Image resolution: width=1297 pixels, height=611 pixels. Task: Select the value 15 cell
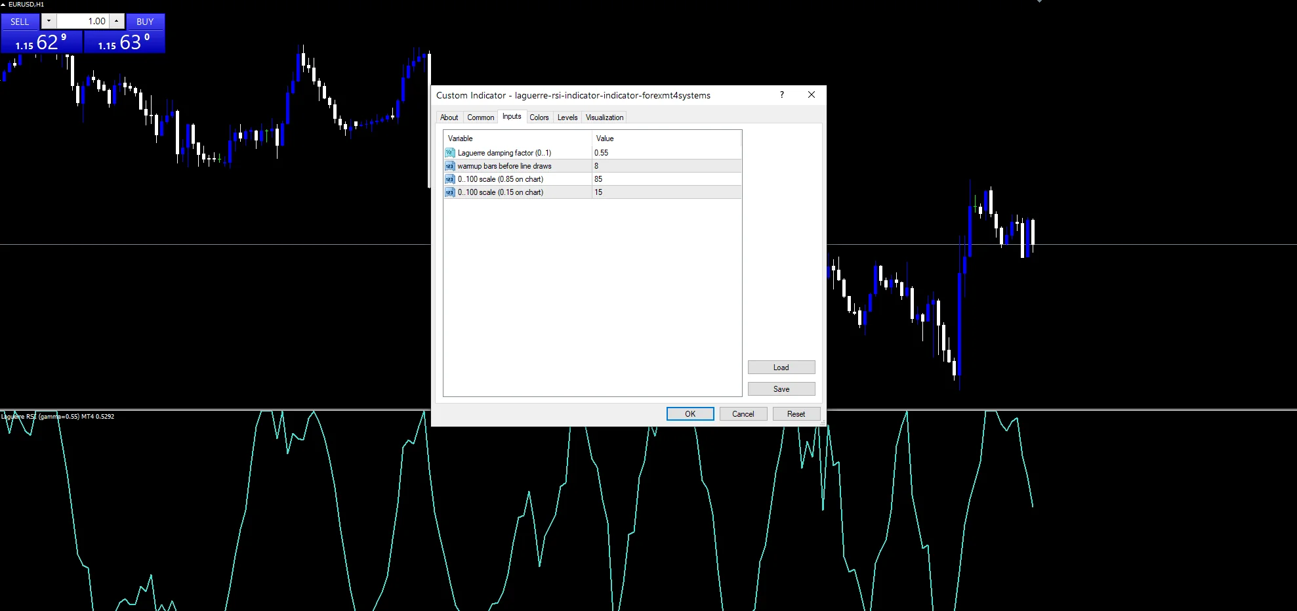click(667, 192)
